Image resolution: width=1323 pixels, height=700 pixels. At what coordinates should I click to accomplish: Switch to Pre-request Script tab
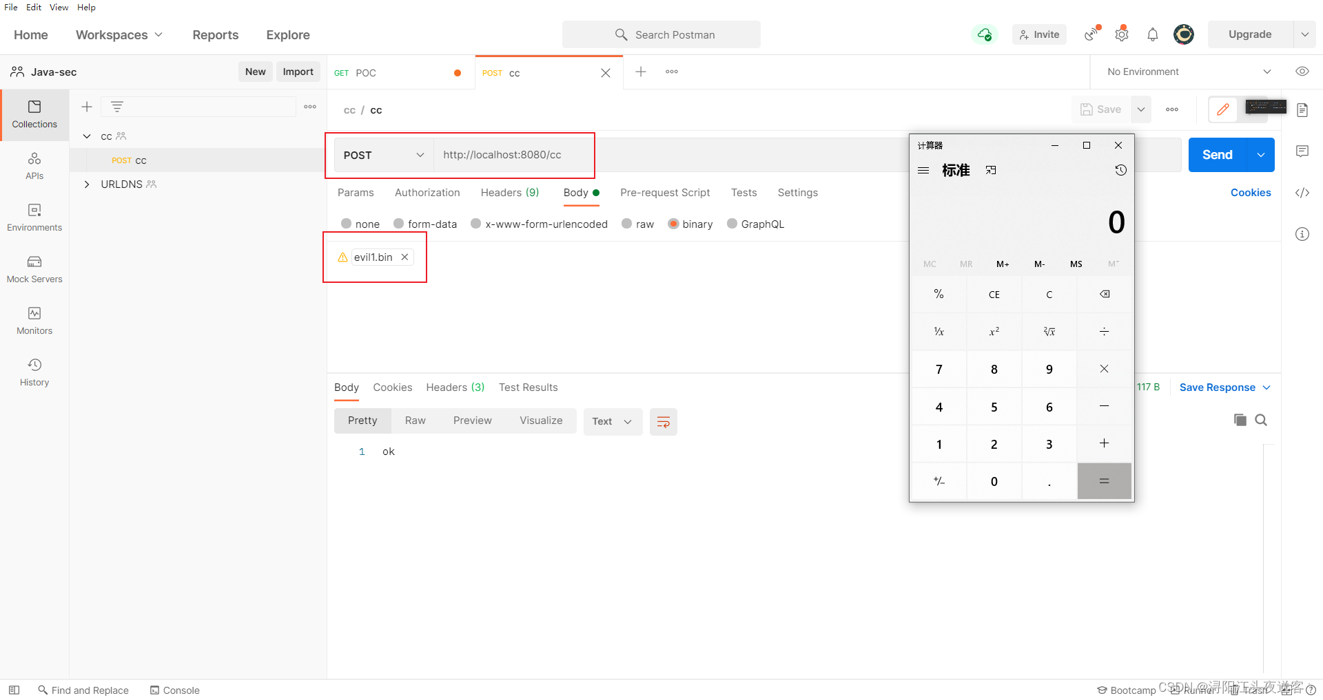point(665,193)
